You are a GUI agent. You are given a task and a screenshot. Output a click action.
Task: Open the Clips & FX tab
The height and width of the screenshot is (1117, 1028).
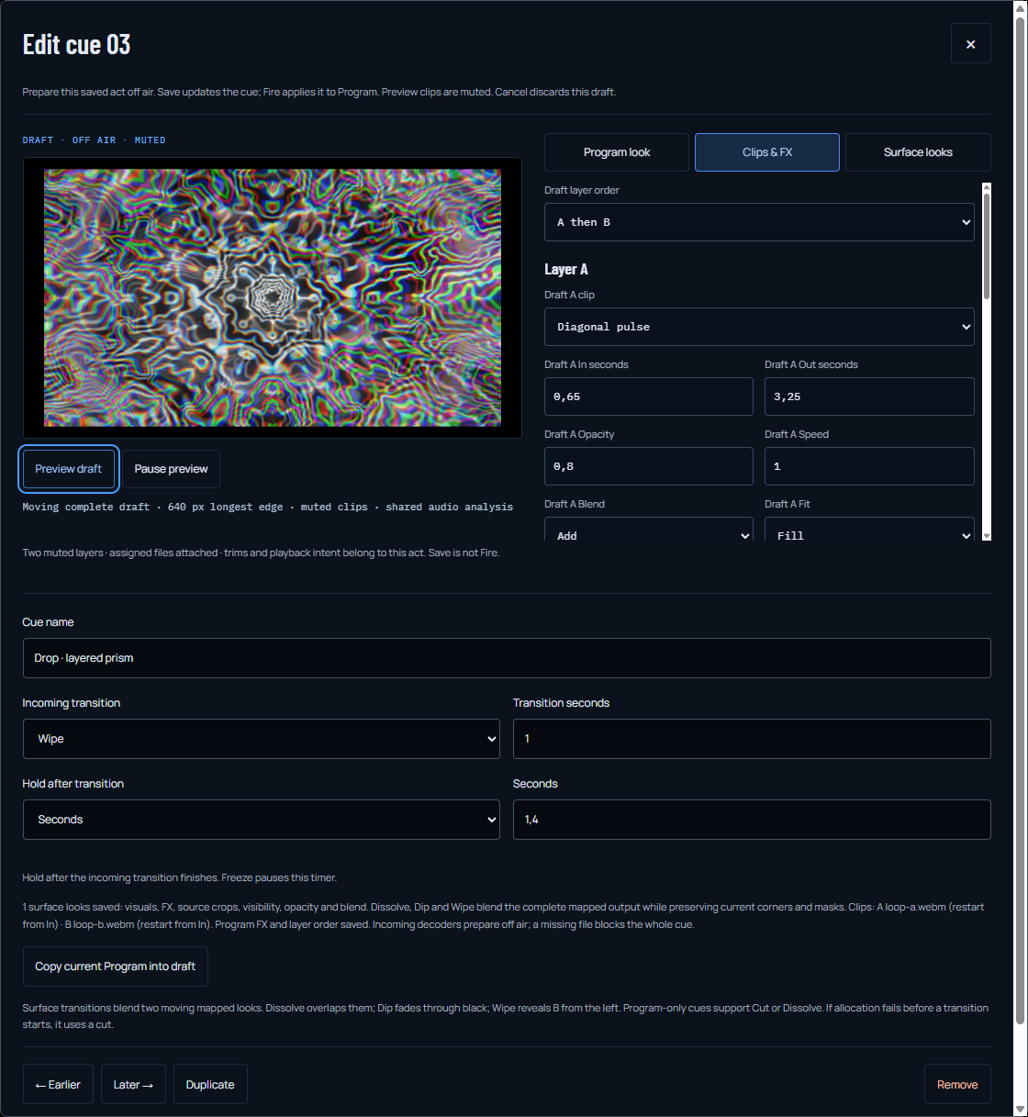767,152
